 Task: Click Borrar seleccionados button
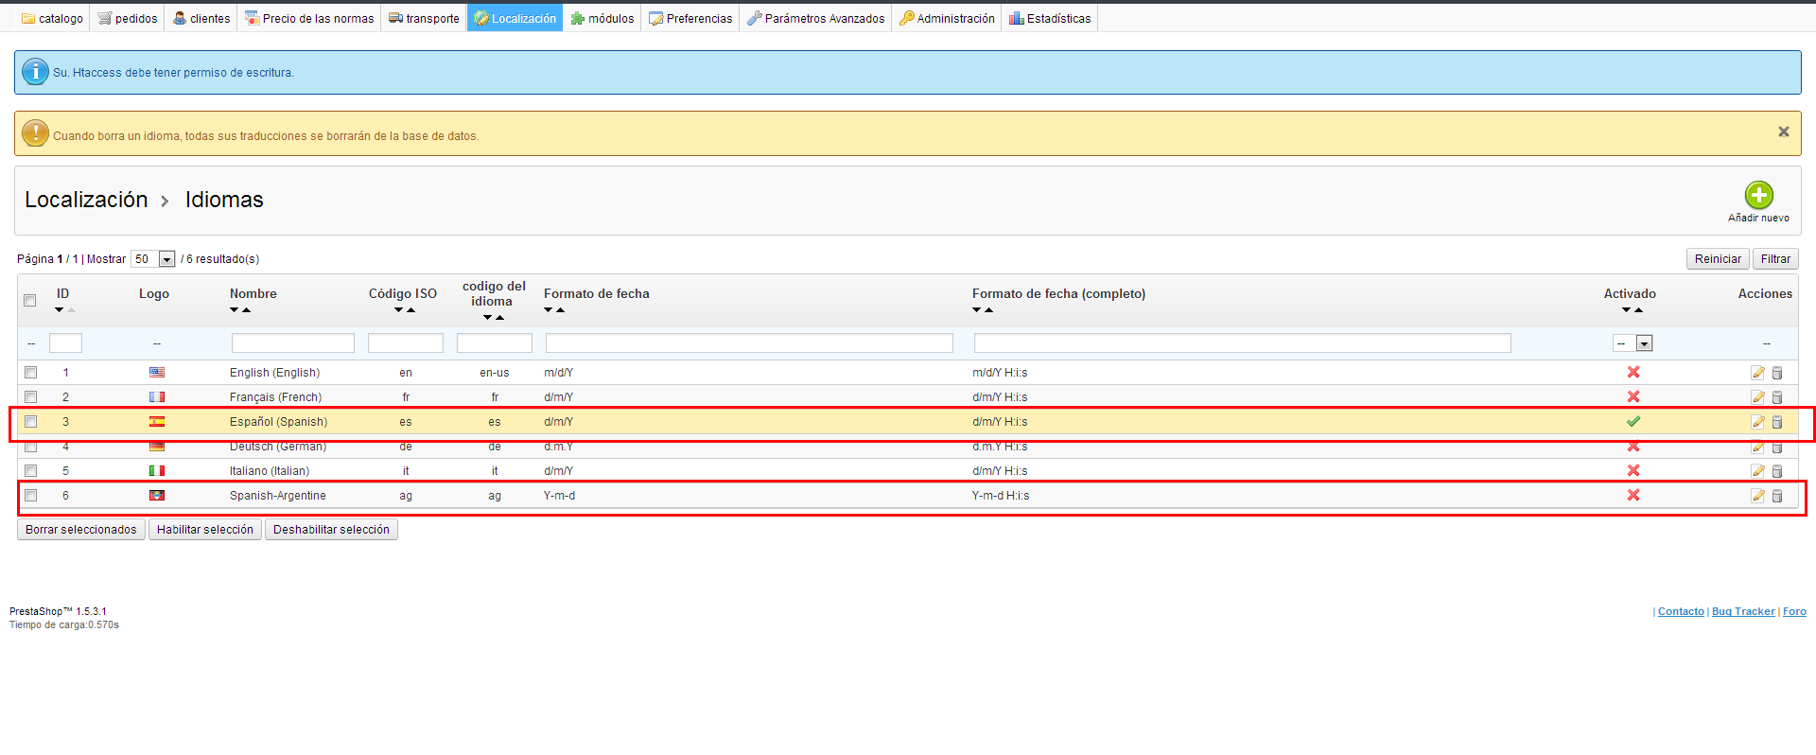[81, 530]
